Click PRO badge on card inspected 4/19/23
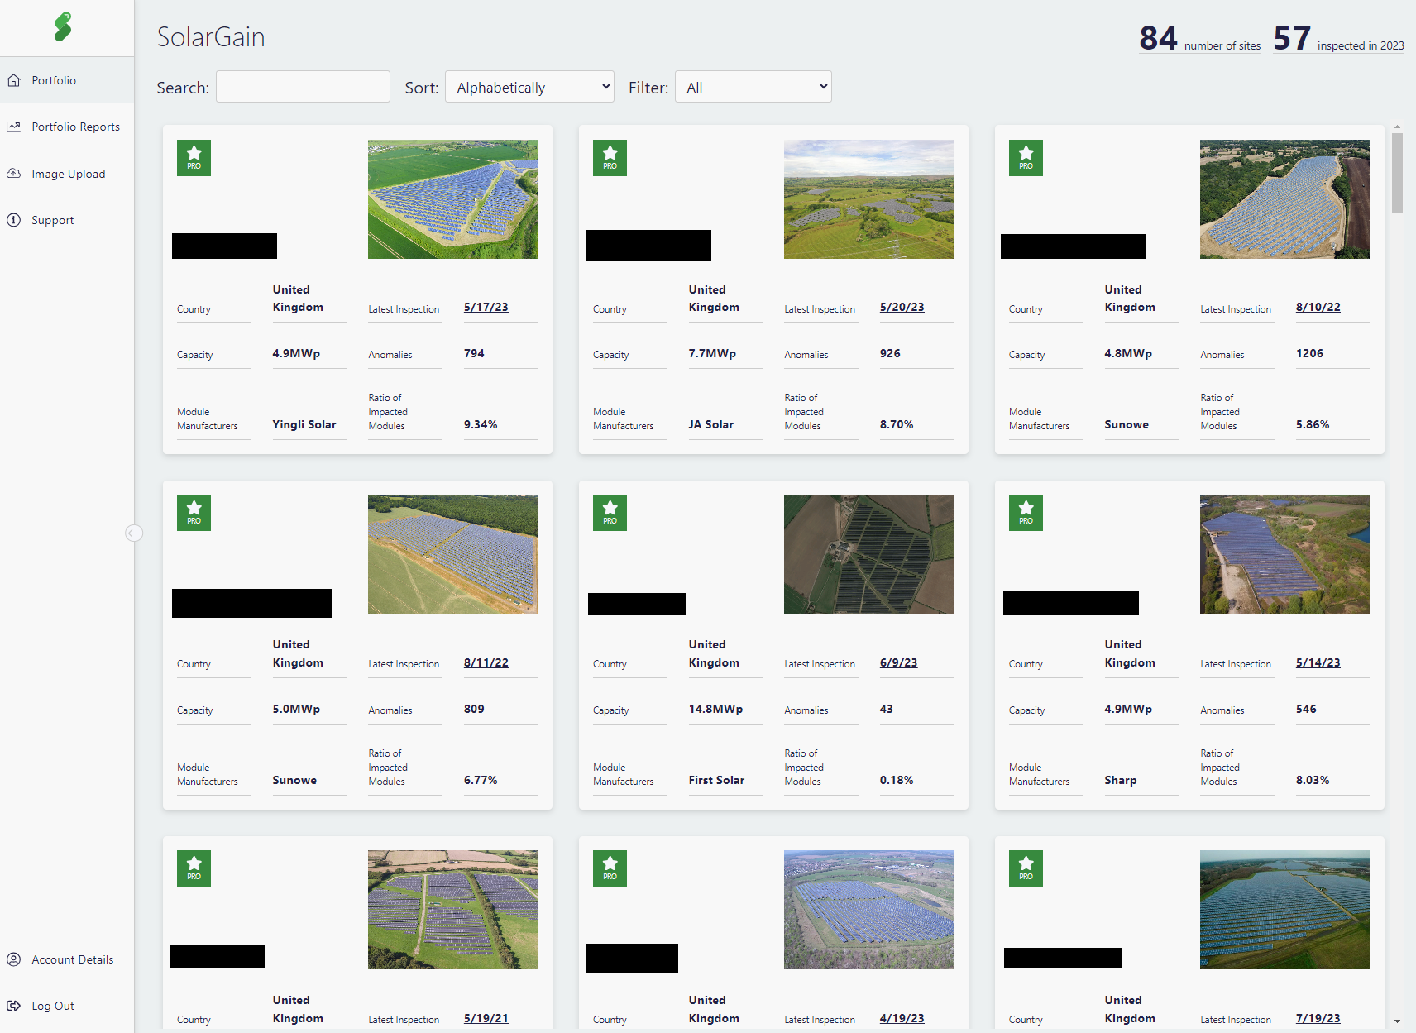 [610, 868]
